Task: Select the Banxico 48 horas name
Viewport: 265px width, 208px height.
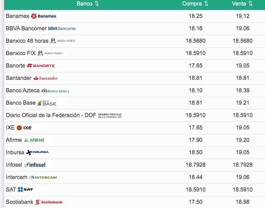Action: click(x=27, y=41)
